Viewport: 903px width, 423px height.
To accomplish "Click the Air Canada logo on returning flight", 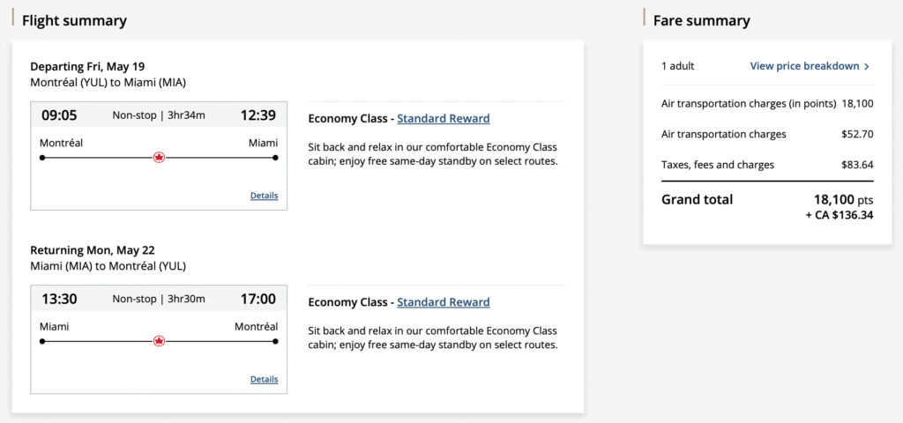I will click(159, 341).
